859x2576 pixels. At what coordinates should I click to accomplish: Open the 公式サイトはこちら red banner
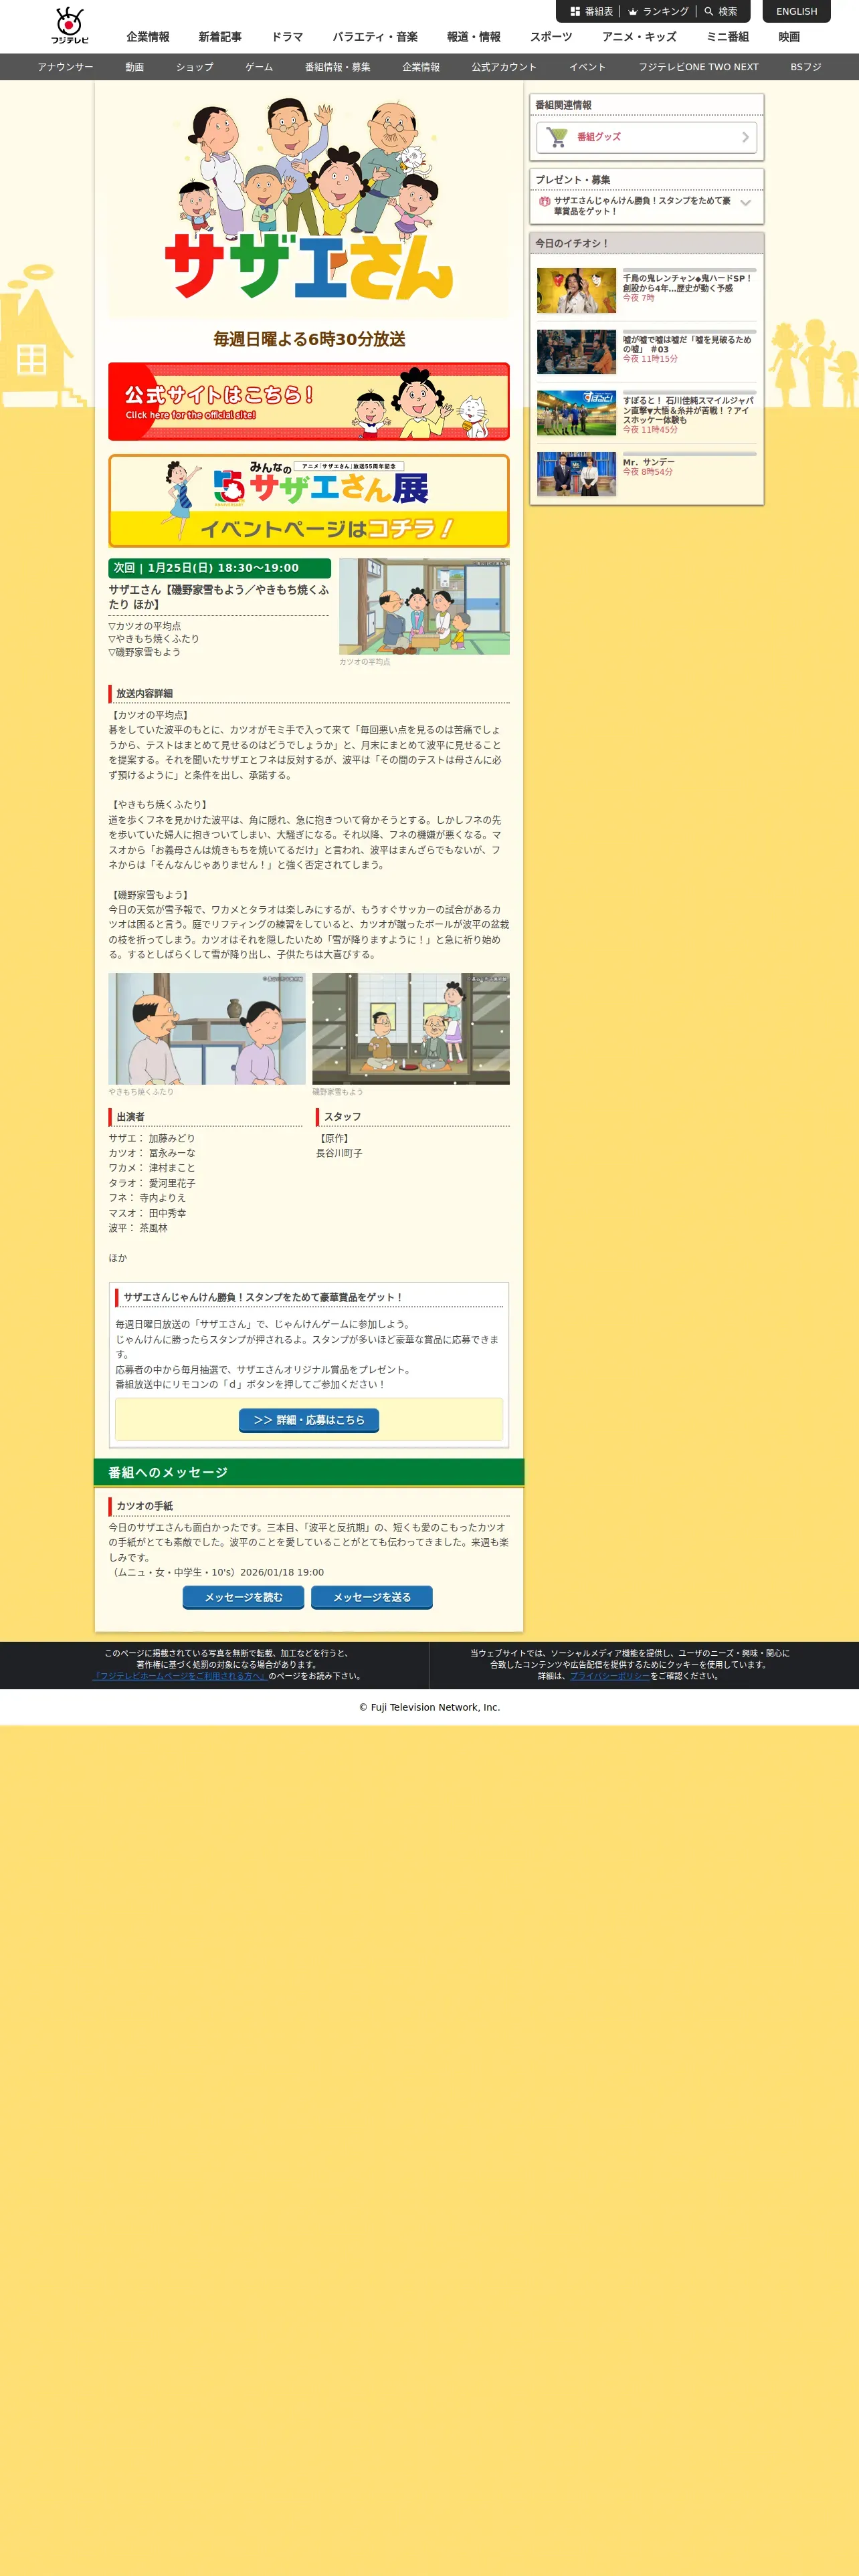point(309,401)
